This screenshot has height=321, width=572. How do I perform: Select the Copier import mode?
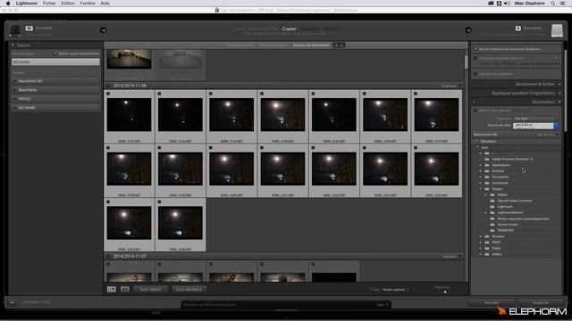pyautogui.click(x=290, y=29)
